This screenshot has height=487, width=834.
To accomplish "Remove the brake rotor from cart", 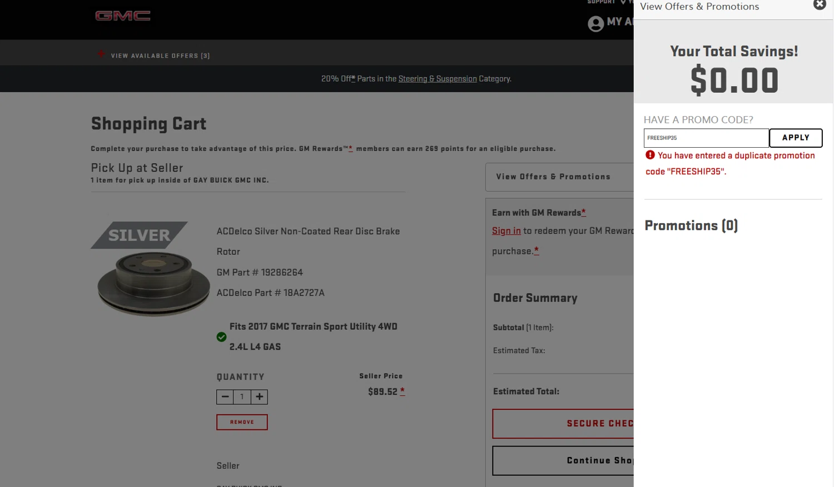I will coord(242,422).
